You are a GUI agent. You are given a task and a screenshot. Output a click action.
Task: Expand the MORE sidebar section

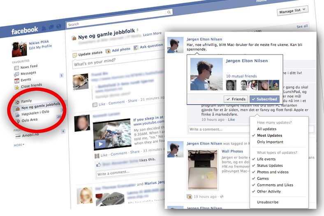tap(19, 145)
